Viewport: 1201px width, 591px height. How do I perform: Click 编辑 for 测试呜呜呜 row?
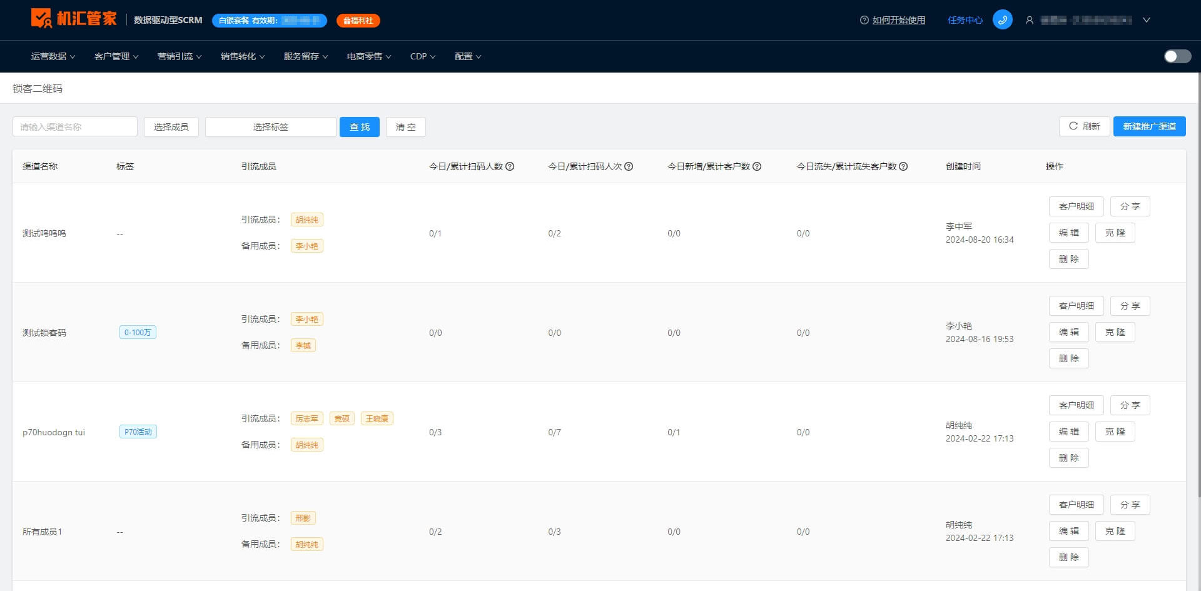pyautogui.click(x=1069, y=233)
